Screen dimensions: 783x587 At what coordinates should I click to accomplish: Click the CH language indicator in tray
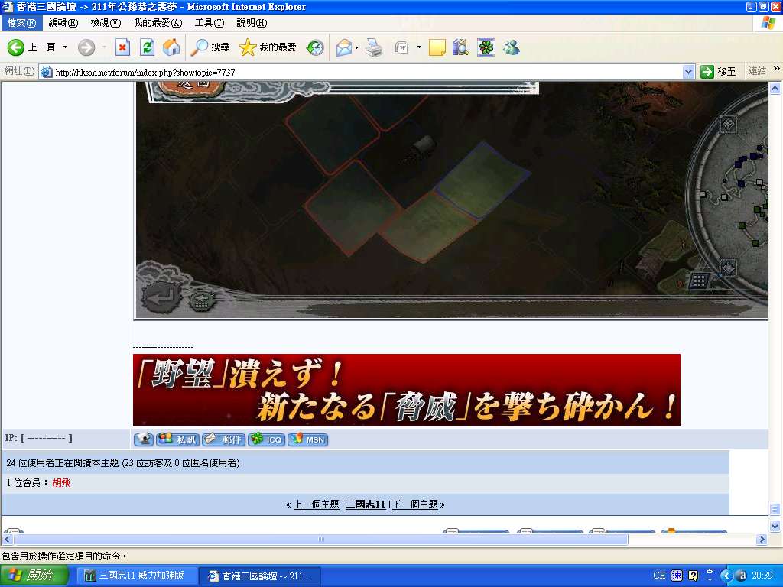point(659,576)
